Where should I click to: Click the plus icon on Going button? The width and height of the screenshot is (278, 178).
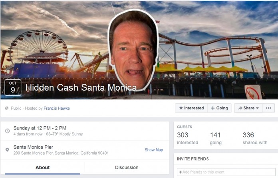pyautogui.click(x=213, y=108)
